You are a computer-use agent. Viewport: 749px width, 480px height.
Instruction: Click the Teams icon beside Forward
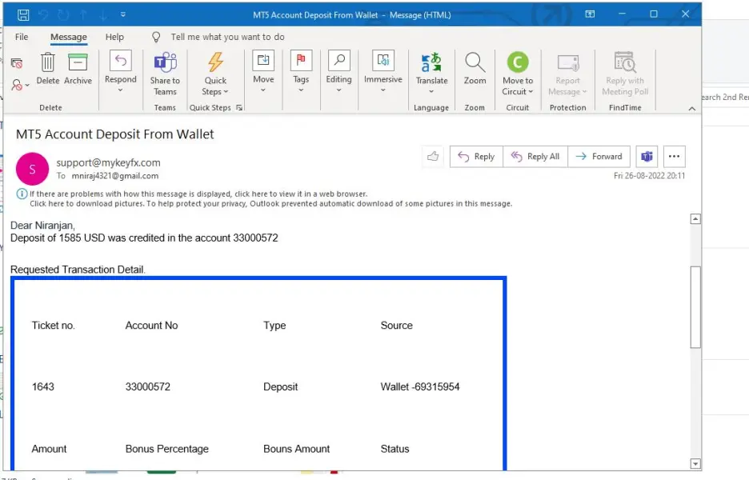646,157
